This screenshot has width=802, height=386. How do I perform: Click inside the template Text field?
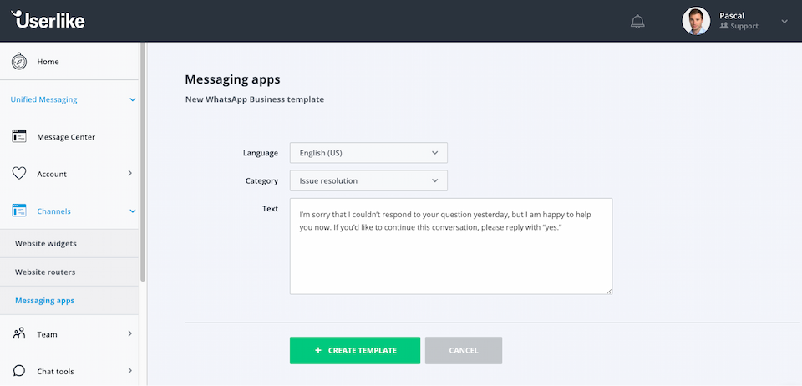click(451, 246)
